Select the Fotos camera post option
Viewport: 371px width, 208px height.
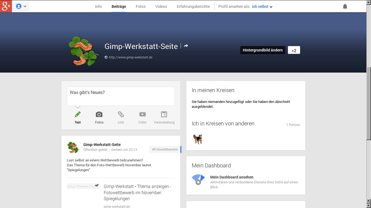point(99,118)
